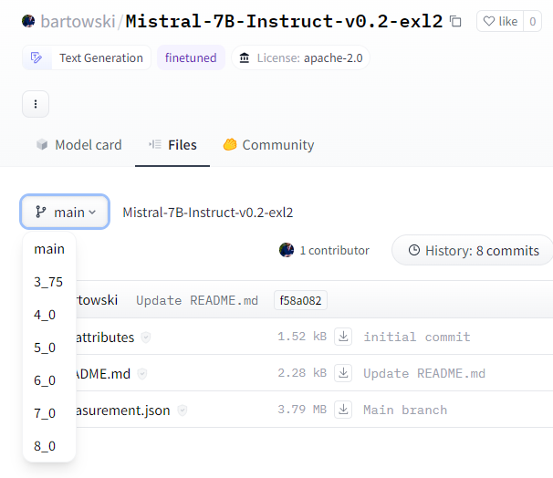Download measurement.json (3.79 MB)
Screen dimensions: 553x478
[343, 410]
